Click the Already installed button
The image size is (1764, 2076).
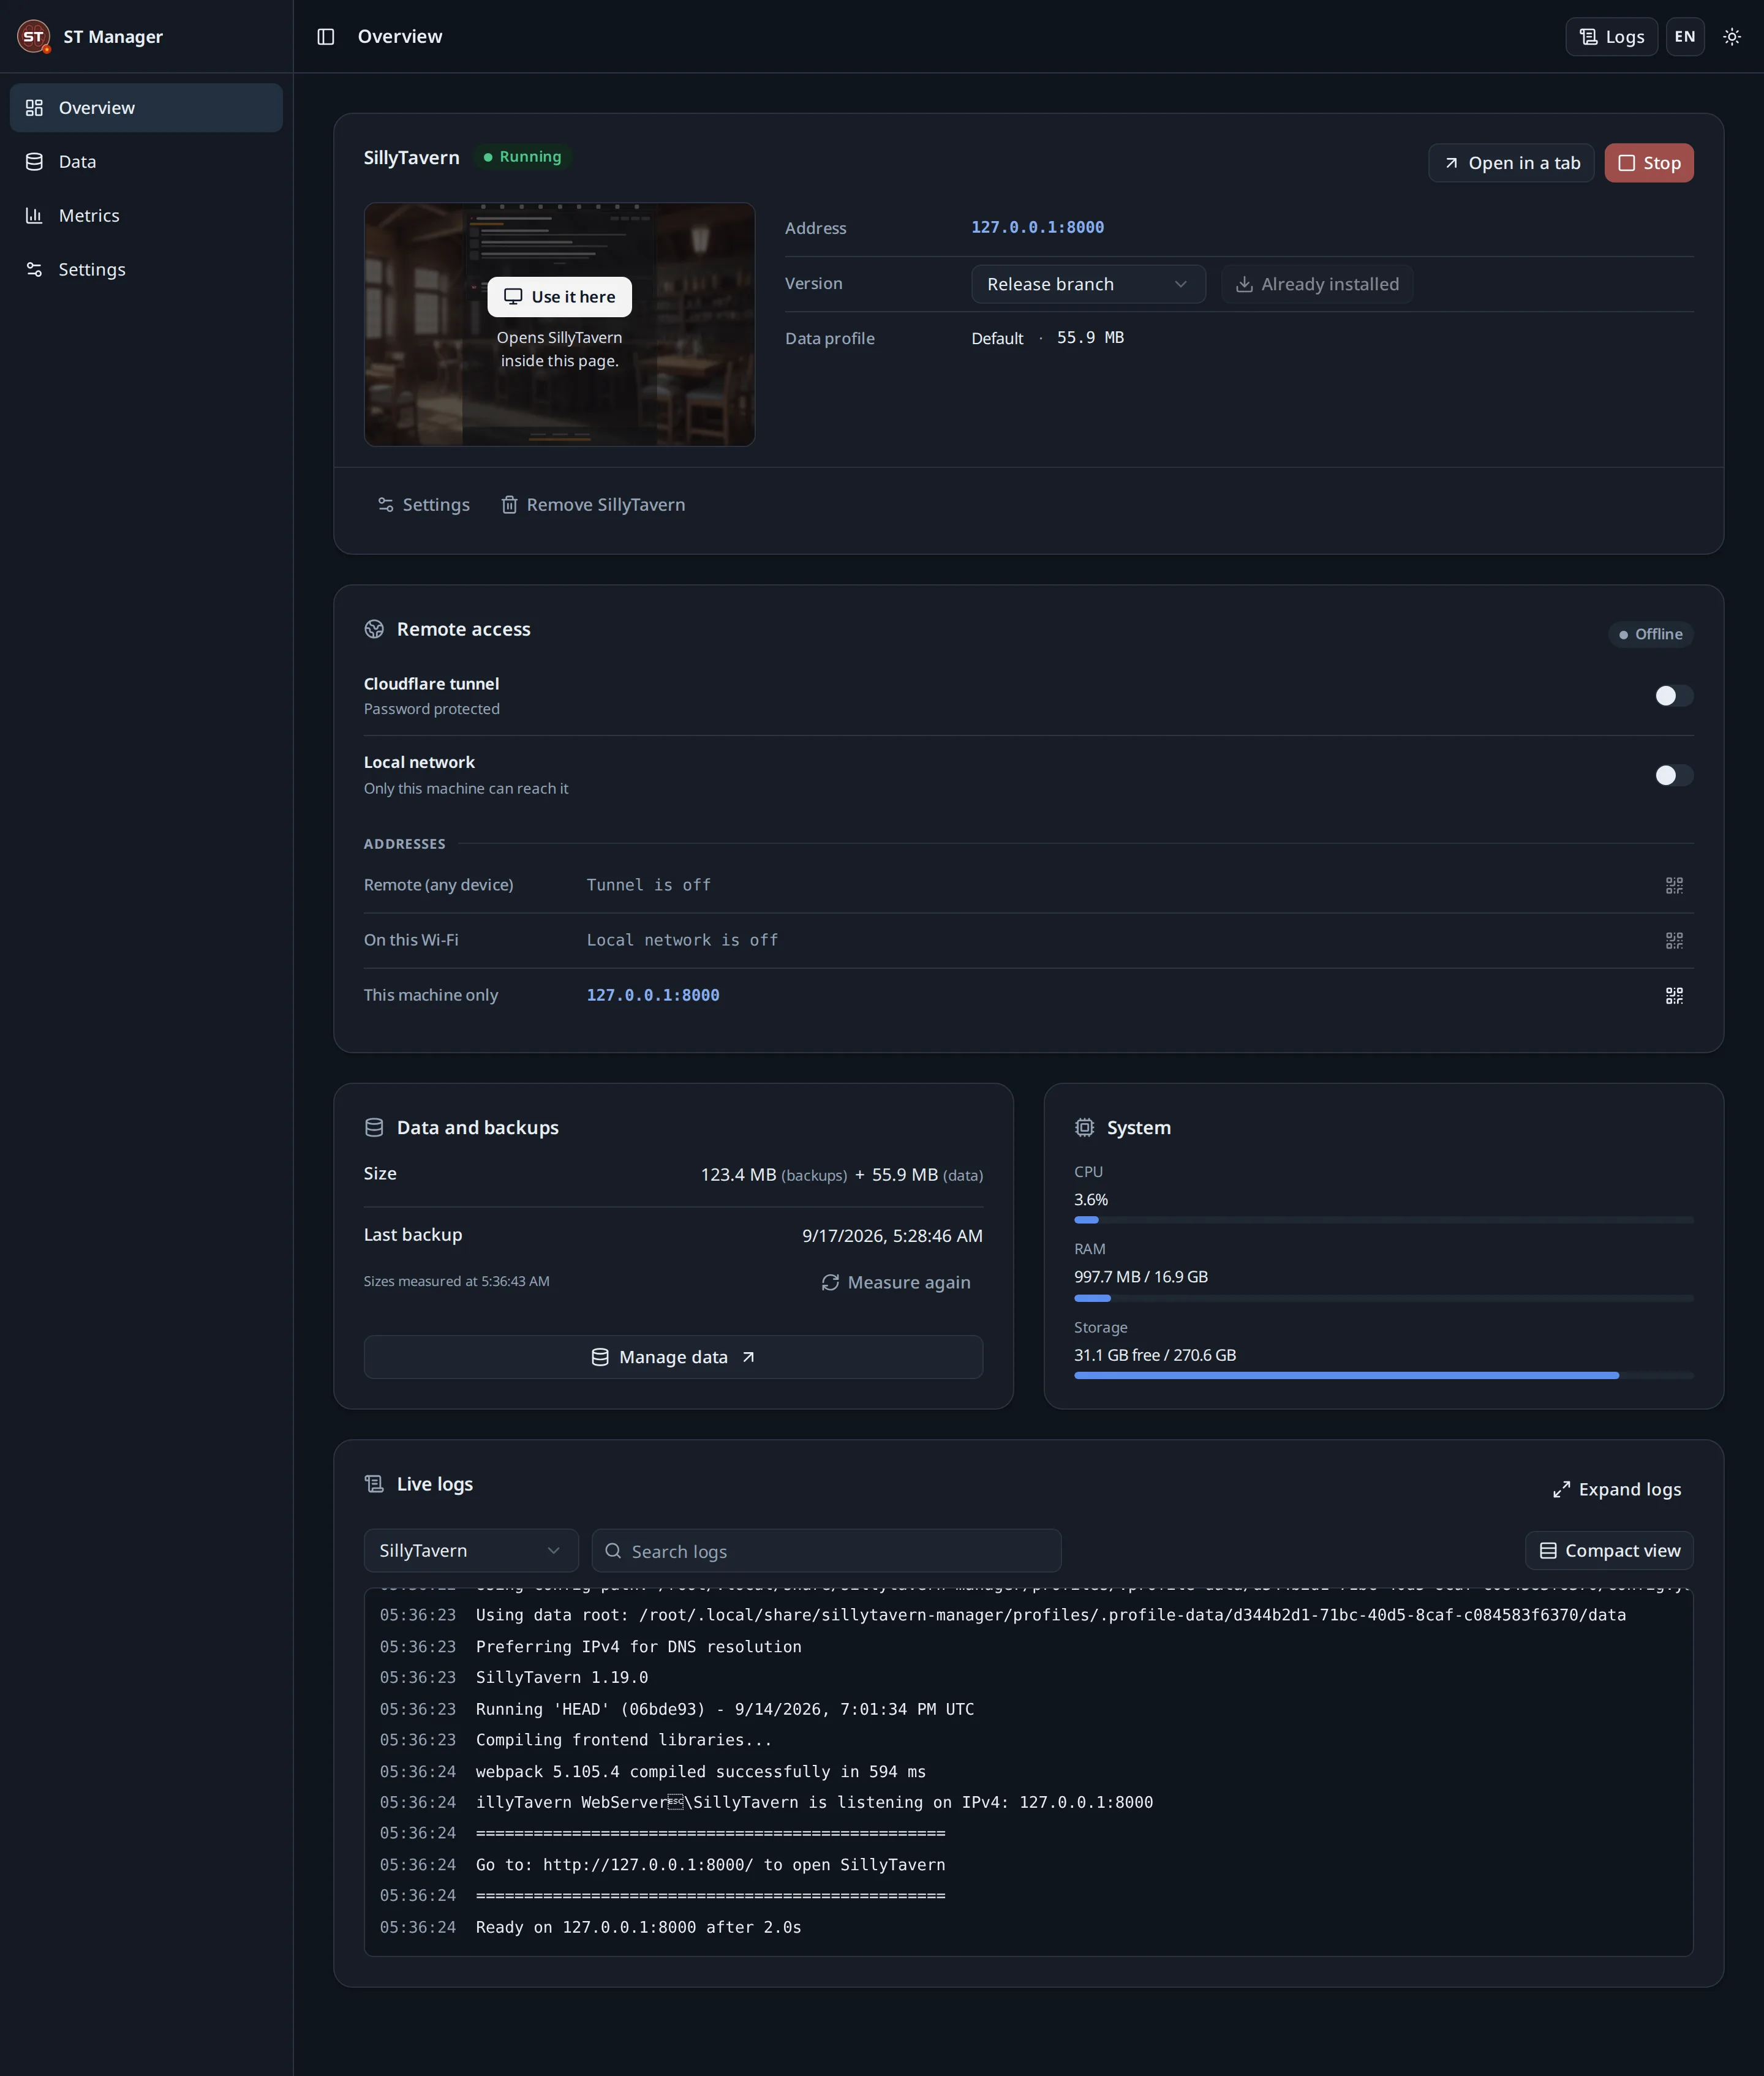[x=1317, y=285]
